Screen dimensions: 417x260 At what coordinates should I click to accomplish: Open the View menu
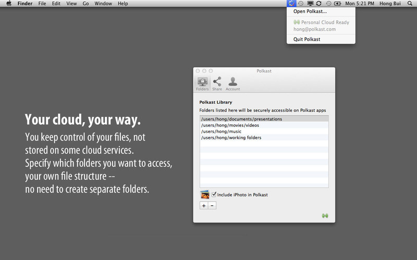coord(71,4)
